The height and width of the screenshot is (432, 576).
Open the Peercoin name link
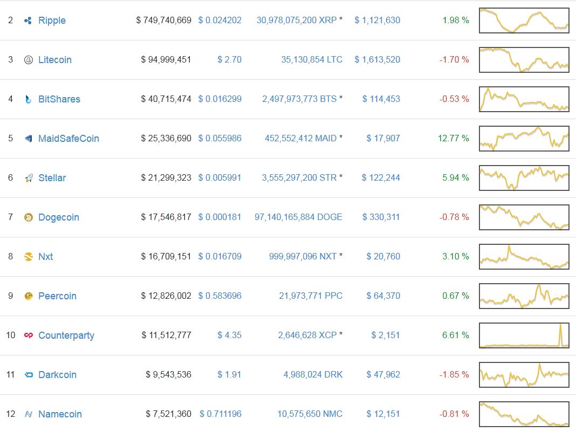pyautogui.click(x=57, y=296)
